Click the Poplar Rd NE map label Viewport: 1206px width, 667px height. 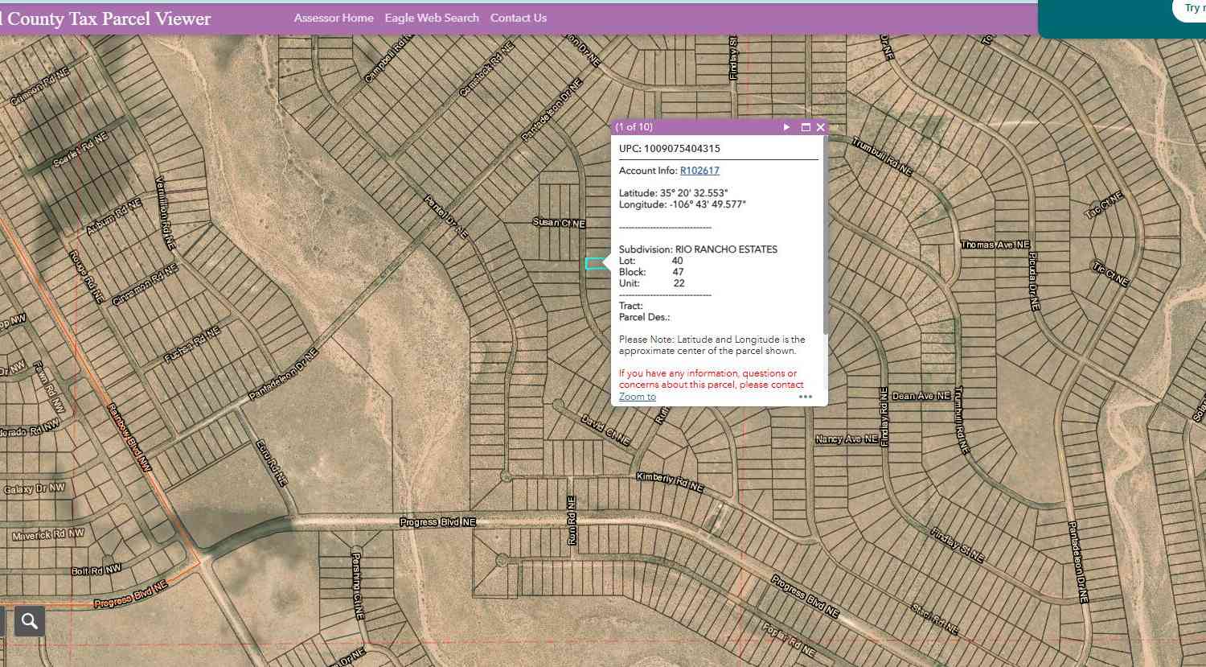(x=789, y=640)
